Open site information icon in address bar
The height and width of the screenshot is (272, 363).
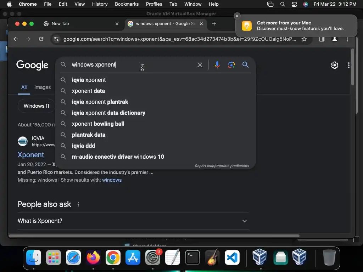click(56, 39)
